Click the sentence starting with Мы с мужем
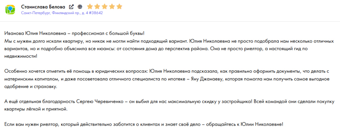Screen dimensions: 340x133 click(x=97, y=41)
